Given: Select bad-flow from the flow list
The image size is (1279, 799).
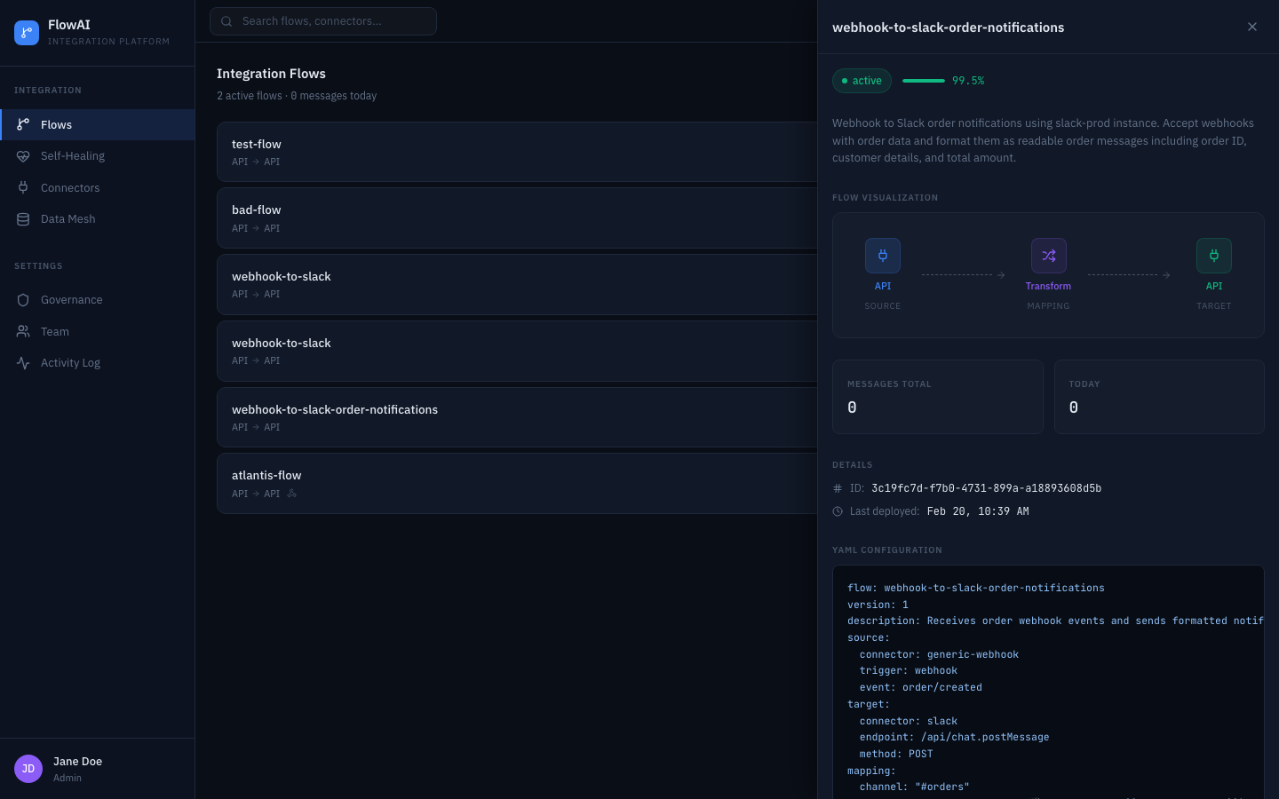Looking at the screenshot, I should click(x=515, y=218).
